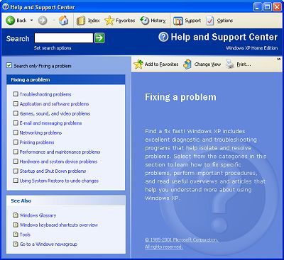The width and height of the screenshot is (284, 260).
Task: Click the Change View label
Action: pos(207,64)
